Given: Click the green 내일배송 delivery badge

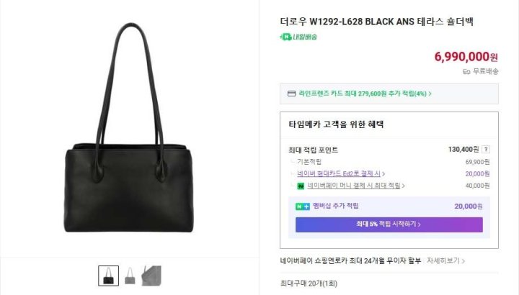Looking at the screenshot, I should tap(298, 37).
